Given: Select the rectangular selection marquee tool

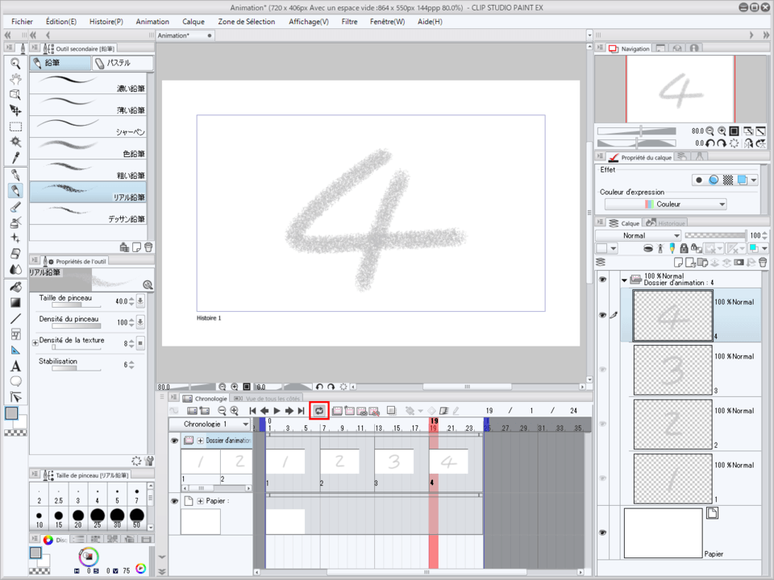Looking at the screenshot, I should click(15, 126).
